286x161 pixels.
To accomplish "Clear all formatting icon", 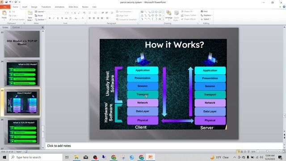I will point(84,13).
